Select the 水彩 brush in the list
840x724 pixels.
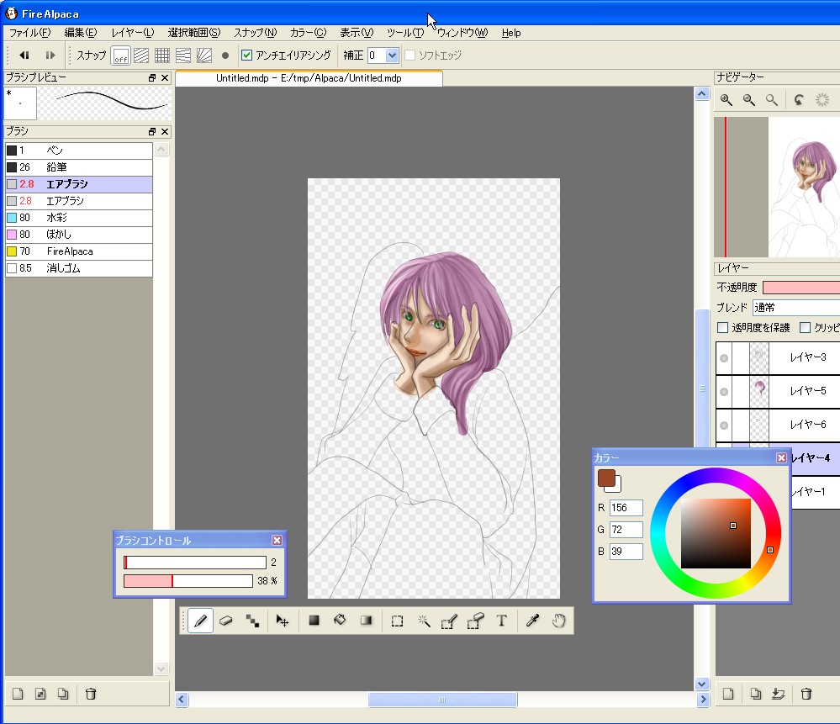(x=79, y=218)
